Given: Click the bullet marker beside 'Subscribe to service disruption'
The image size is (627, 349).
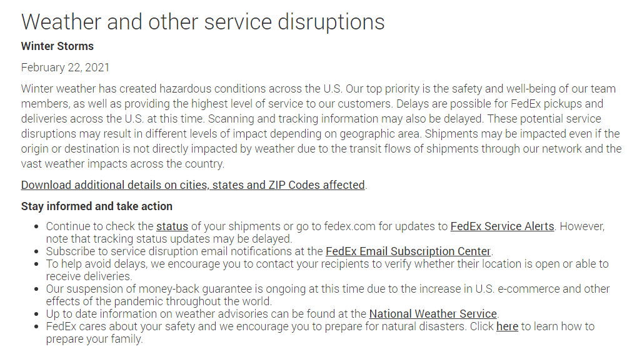Looking at the screenshot, I should (x=37, y=252).
